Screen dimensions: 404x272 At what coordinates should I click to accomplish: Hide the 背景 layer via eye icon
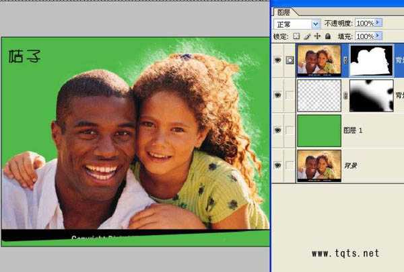[277, 165]
